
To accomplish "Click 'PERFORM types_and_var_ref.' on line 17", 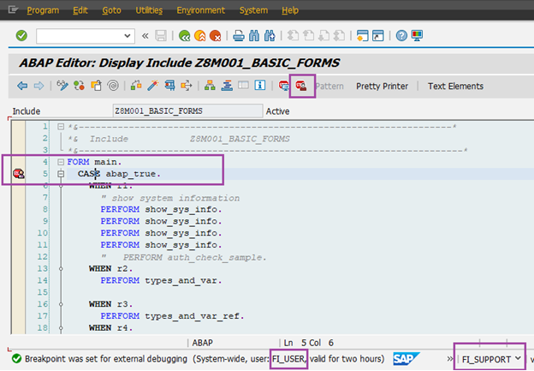I will [x=172, y=316].
